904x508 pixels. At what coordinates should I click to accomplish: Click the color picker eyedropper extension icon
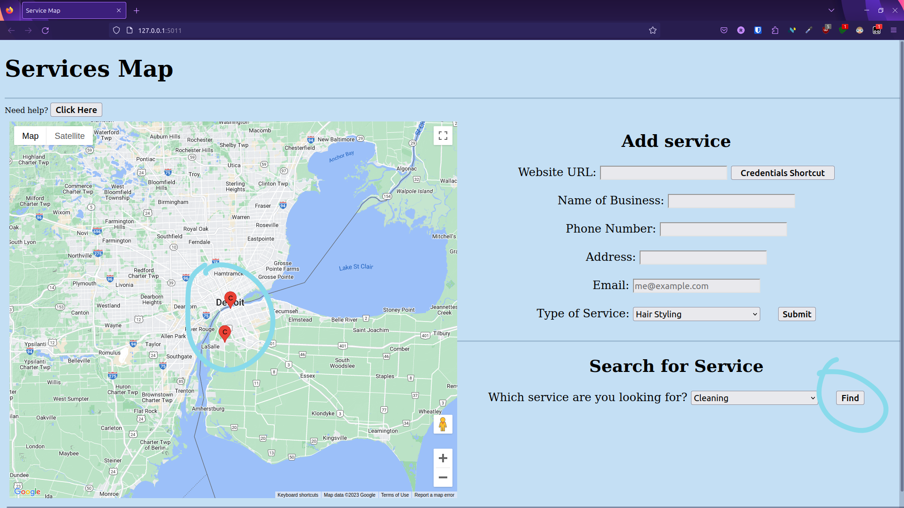click(x=809, y=30)
